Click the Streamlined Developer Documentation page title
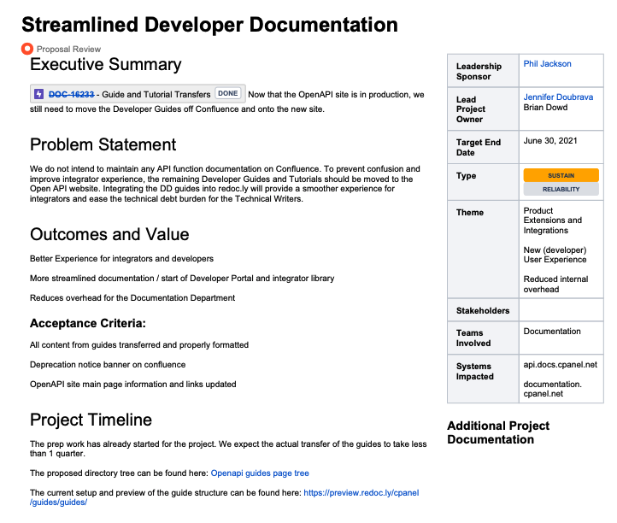617x523 pixels. coord(209,25)
